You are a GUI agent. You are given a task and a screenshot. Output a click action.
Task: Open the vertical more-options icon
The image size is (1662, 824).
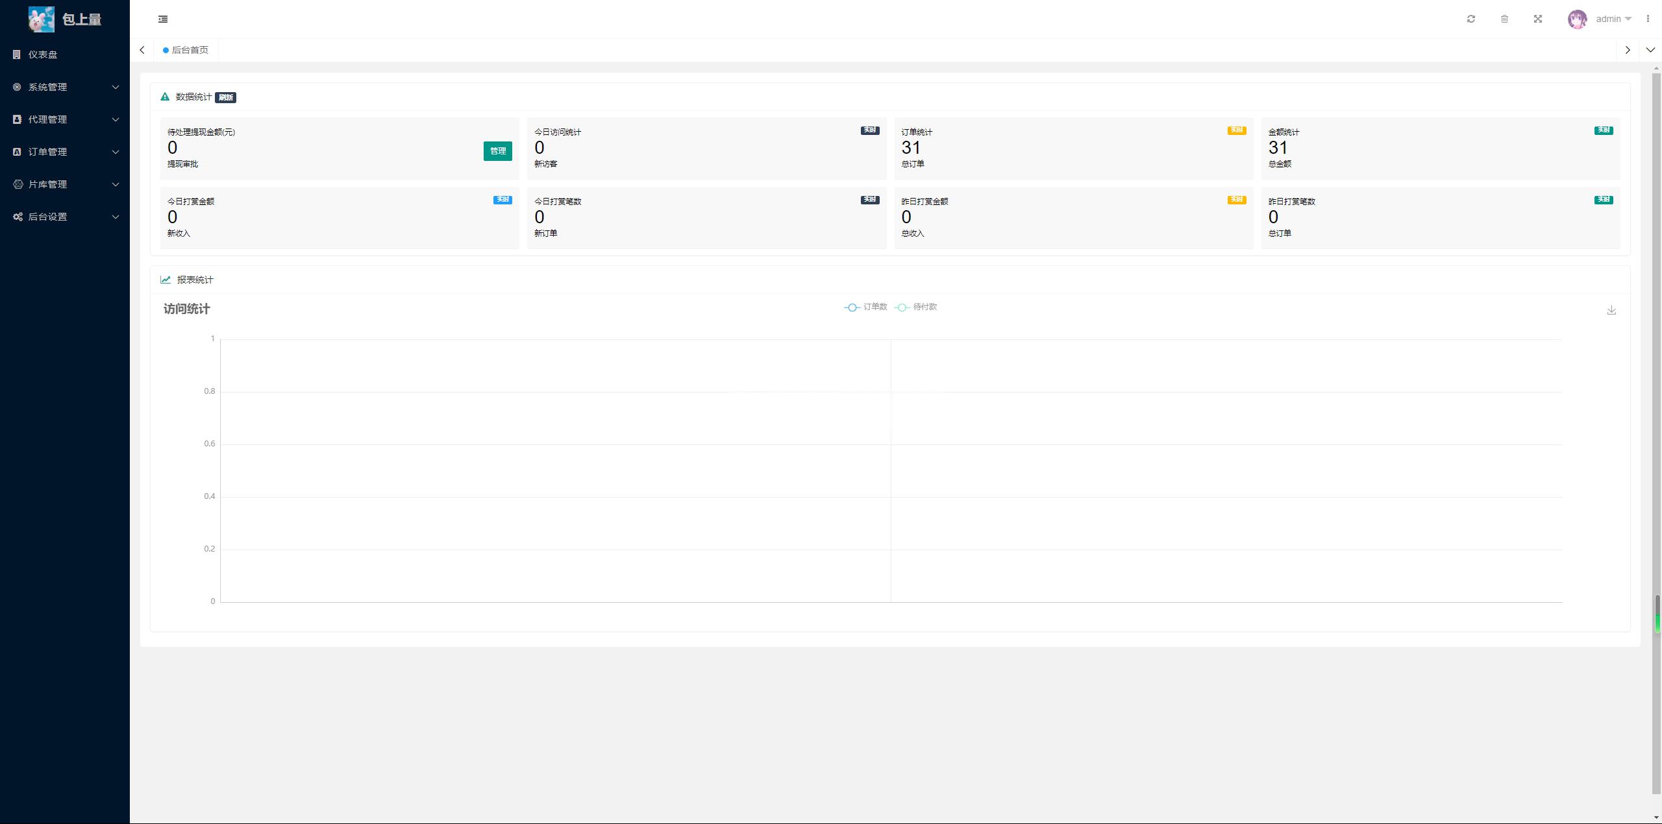1648,19
